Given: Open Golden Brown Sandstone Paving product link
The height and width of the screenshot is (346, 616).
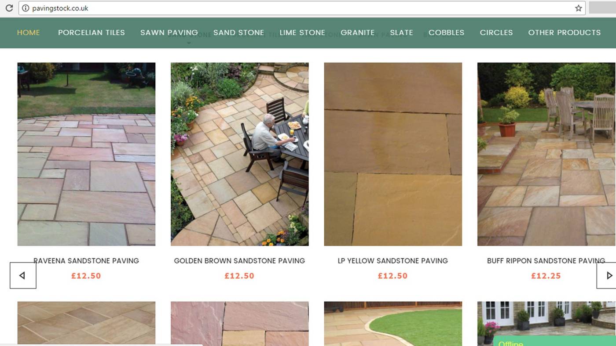Looking at the screenshot, I should point(239,261).
